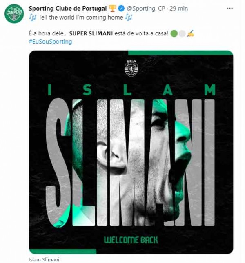The width and height of the screenshot is (245, 263).
Task: Click the "Tell the world I'm coming home" line
Action: [x=80, y=17]
